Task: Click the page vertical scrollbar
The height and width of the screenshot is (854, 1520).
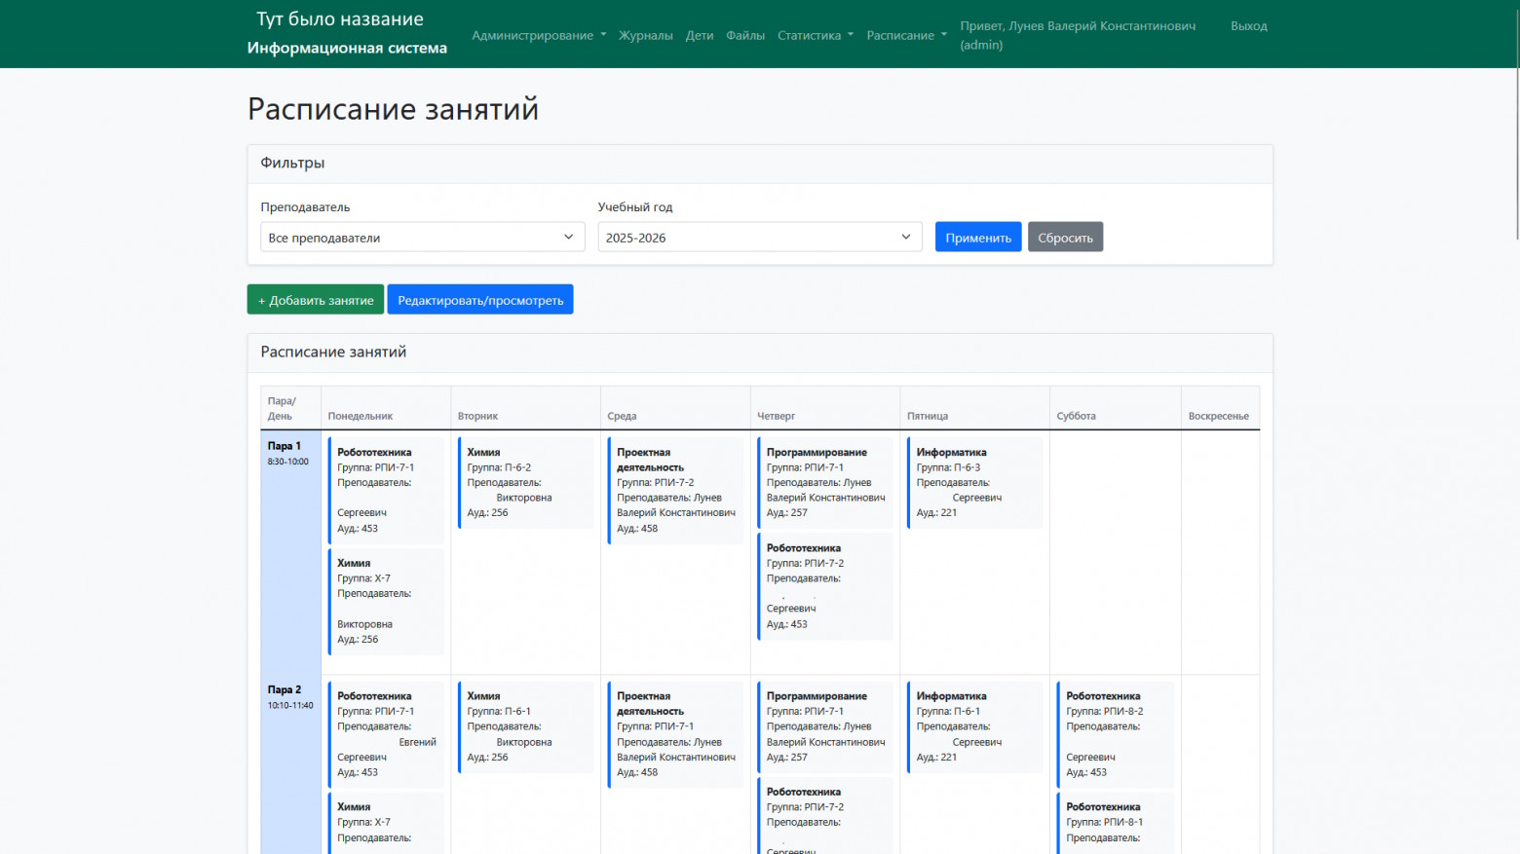Action: pyautogui.click(x=1515, y=146)
